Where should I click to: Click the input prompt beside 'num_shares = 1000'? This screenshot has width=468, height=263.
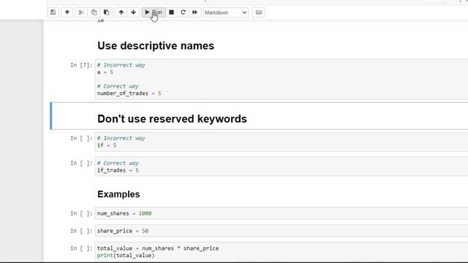[x=81, y=213]
